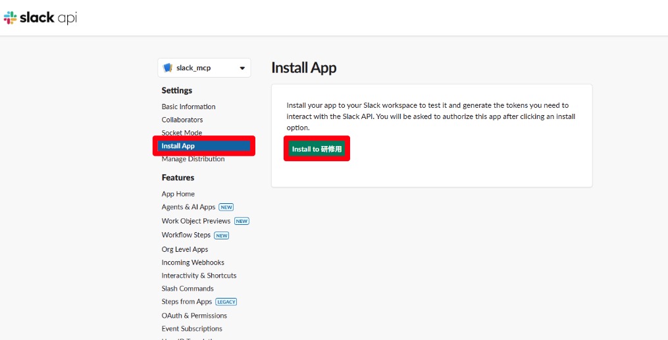This screenshot has height=340, width=668.
Task: Open Socket Mode settings
Action: click(x=182, y=133)
